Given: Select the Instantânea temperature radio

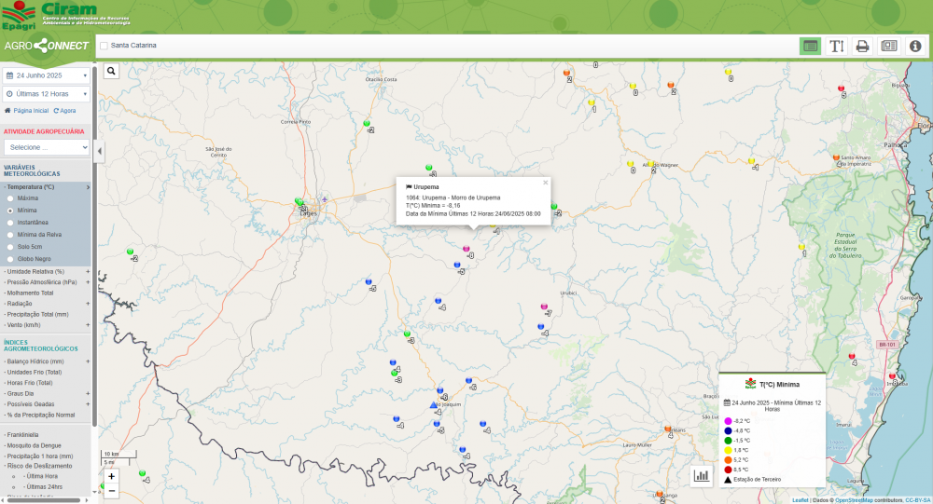Looking at the screenshot, I should point(10,223).
